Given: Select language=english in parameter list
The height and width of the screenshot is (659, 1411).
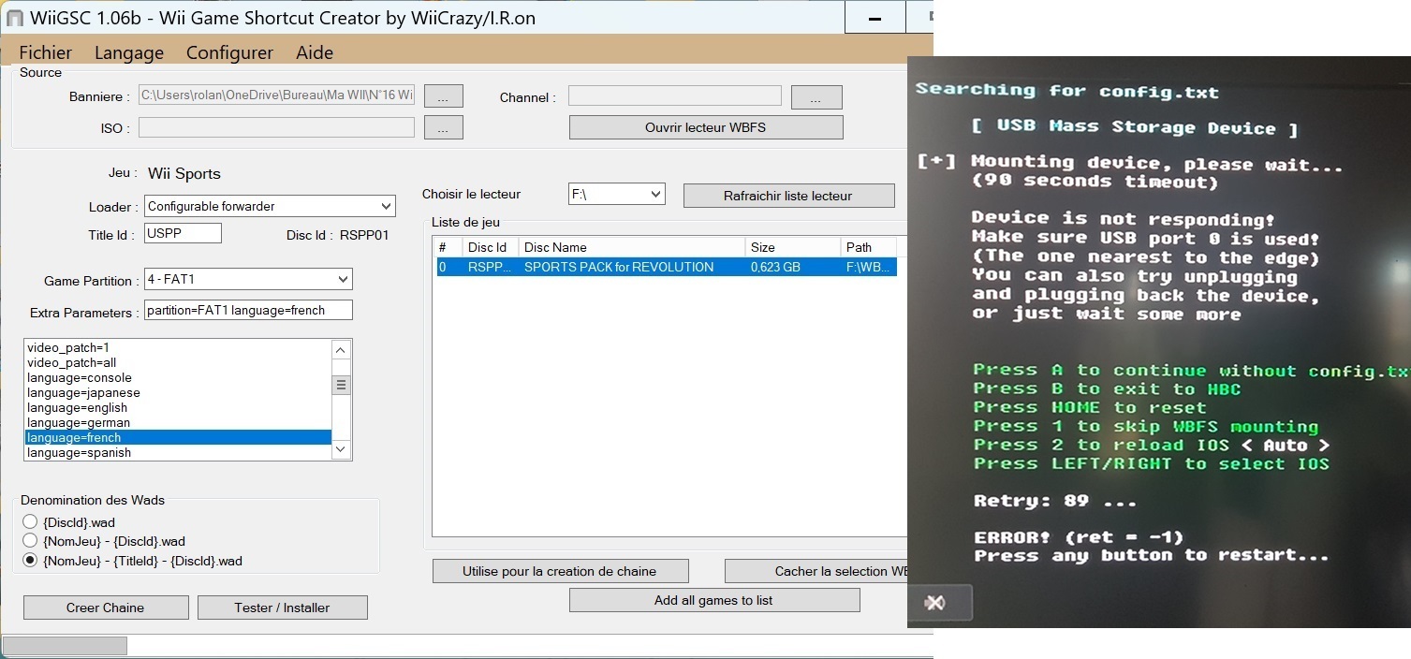Looking at the screenshot, I should coord(178,407).
